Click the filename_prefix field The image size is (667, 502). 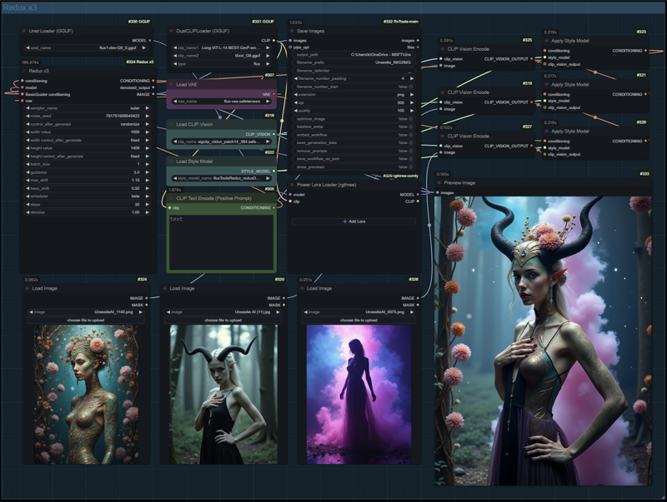click(353, 62)
